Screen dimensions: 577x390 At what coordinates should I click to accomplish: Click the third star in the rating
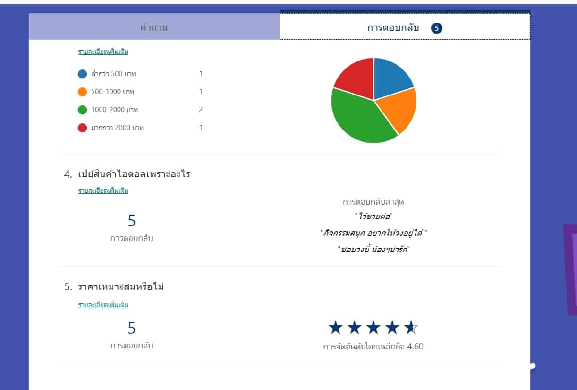[373, 327]
